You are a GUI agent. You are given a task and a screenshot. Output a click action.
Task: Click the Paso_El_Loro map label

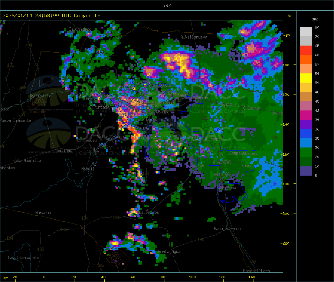(256, 271)
